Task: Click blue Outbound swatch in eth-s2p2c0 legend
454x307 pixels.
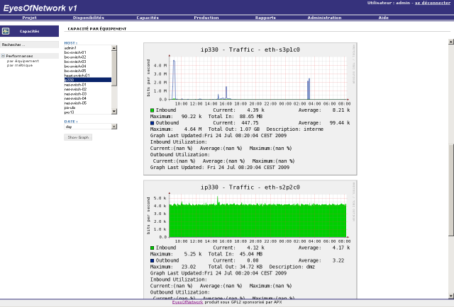Action: pyautogui.click(x=152, y=260)
